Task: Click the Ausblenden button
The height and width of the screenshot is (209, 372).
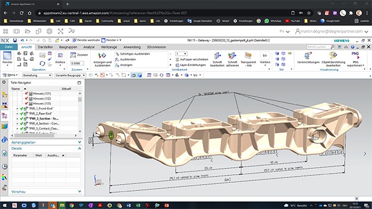Action: point(126,59)
